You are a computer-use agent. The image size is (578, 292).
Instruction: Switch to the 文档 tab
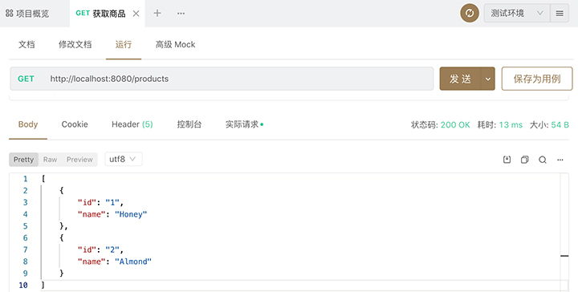tap(26, 45)
